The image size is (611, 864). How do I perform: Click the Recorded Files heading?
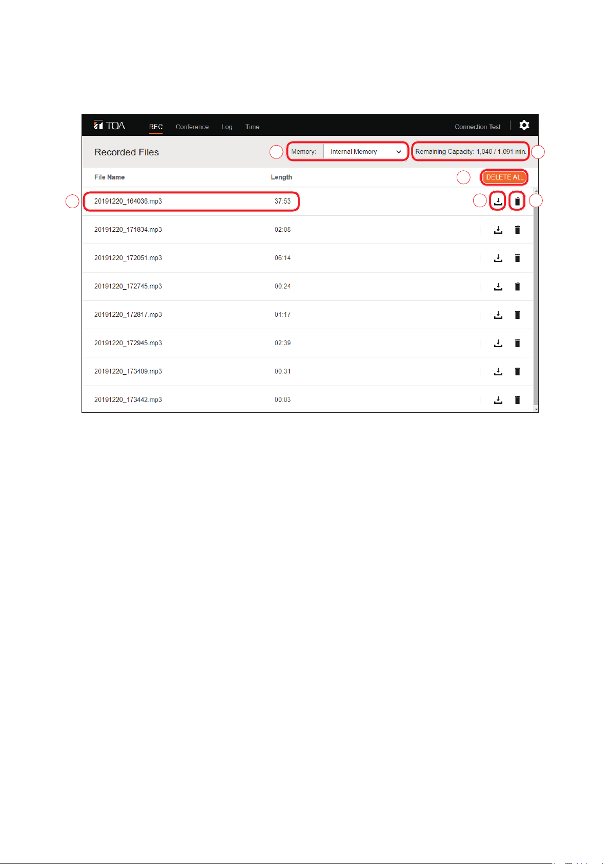[127, 152]
